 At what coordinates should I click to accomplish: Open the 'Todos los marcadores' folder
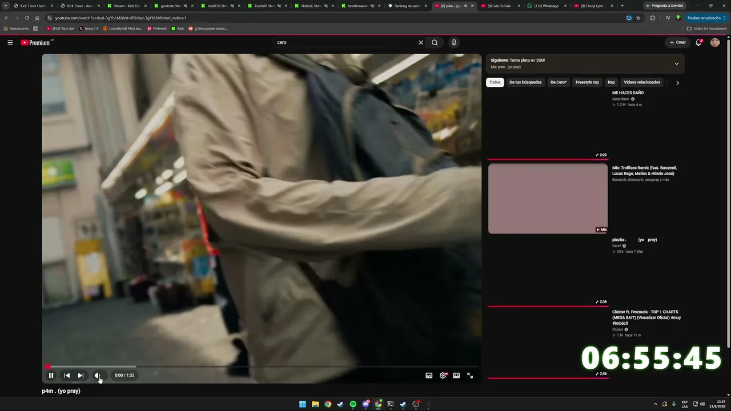point(706,28)
